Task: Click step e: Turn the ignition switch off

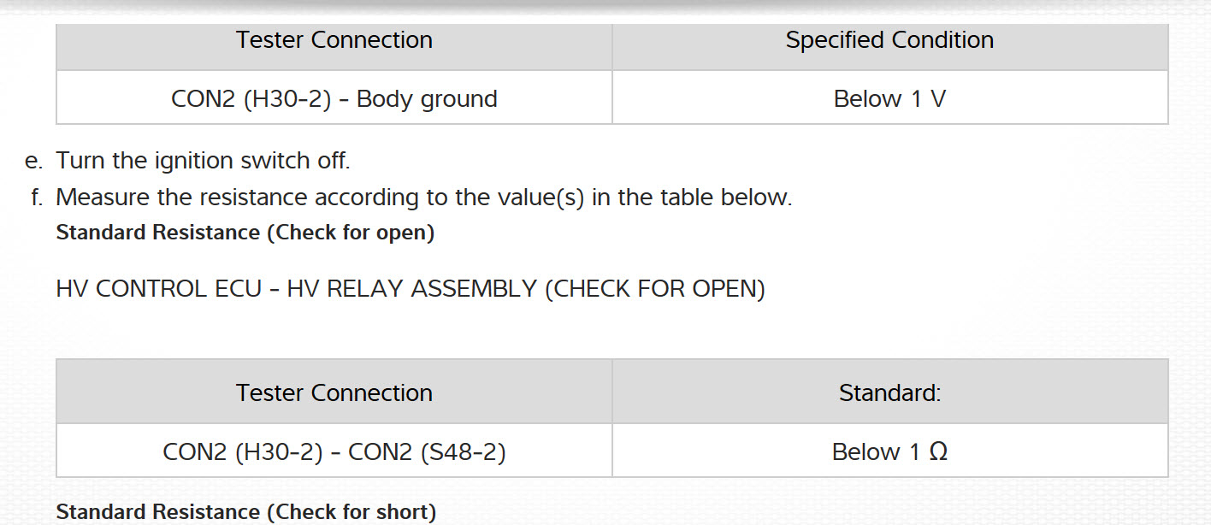Action: tap(203, 161)
